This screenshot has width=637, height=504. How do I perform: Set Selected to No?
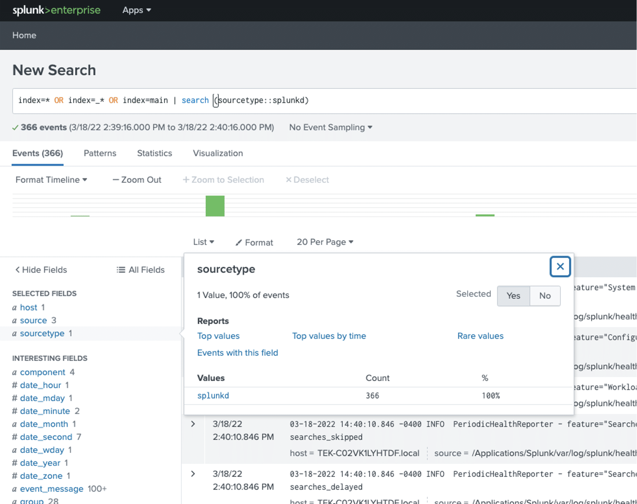tap(545, 296)
